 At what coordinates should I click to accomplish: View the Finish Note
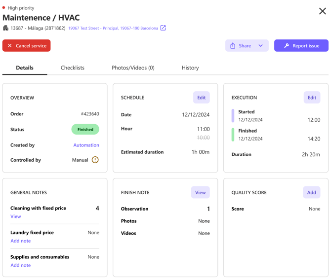tap(200, 192)
